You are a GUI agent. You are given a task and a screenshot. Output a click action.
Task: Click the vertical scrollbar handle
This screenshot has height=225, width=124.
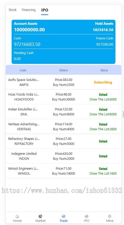tap(123, 114)
